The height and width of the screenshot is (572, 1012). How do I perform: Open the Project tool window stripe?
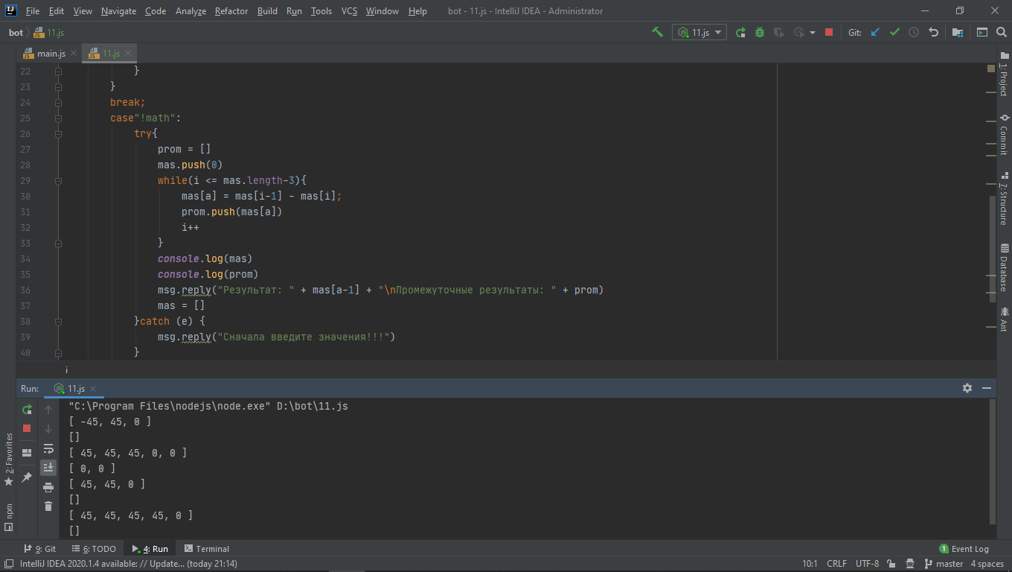[1004, 74]
